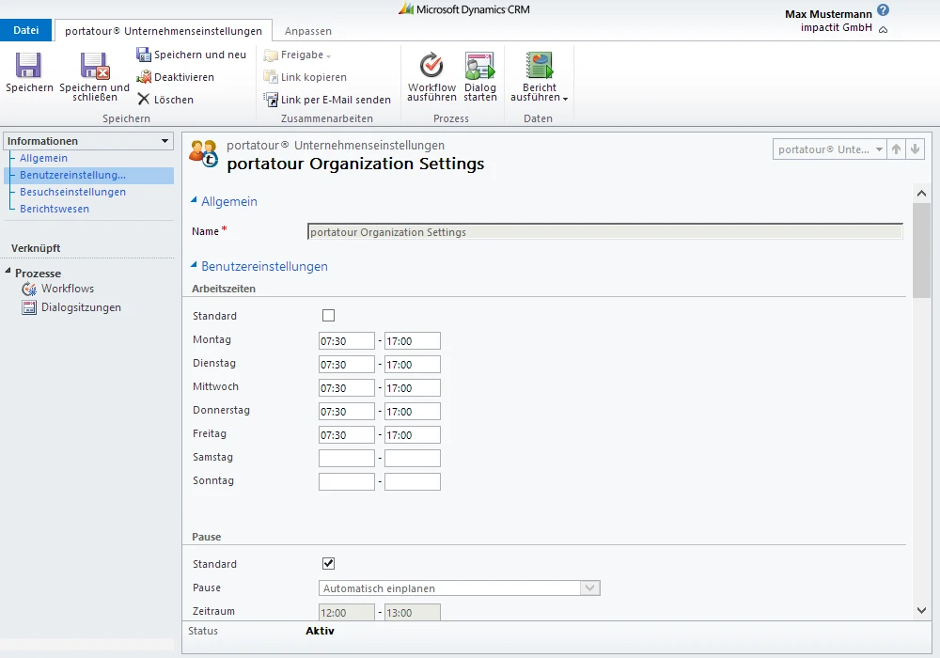Image resolution: width=940 pixels, height=658 pixels.
Task: Click the vertical scrollbar thumb
Action: tap(921, 250)
